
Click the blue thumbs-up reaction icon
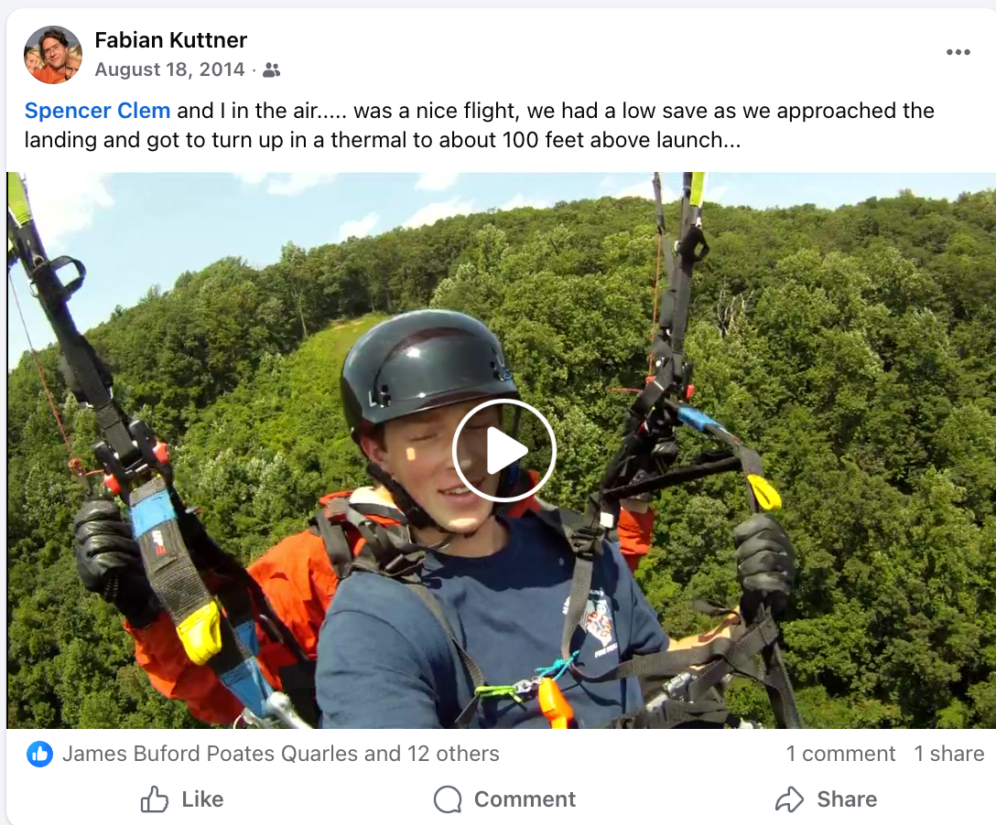[x=39, y=754]
